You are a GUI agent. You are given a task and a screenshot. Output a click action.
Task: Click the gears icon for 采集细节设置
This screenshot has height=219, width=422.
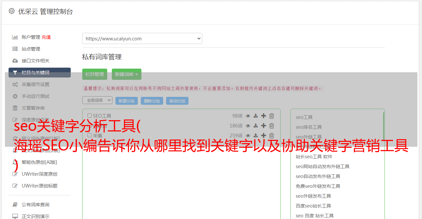pyautogui.click(x=15, y=84)
